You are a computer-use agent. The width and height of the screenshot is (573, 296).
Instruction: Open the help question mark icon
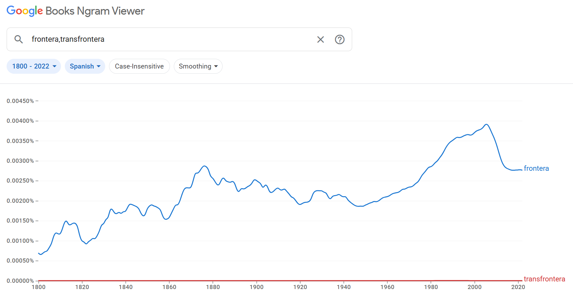(x=340, y=40)
